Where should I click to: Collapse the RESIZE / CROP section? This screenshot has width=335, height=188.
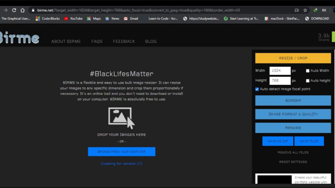point(293,58)
